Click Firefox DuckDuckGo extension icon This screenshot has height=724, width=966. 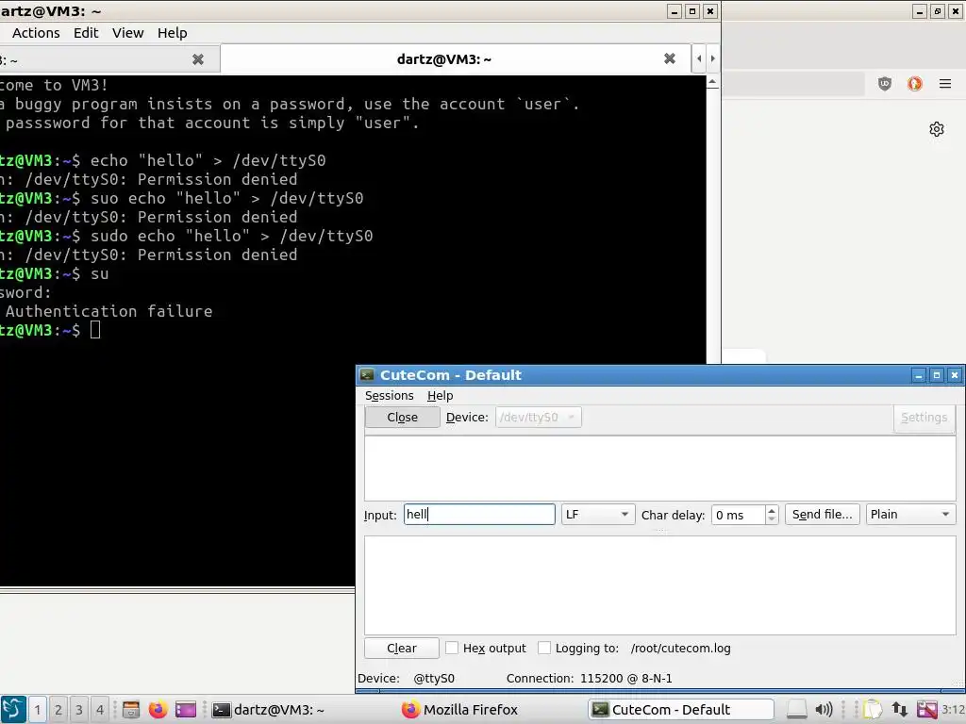915,84
